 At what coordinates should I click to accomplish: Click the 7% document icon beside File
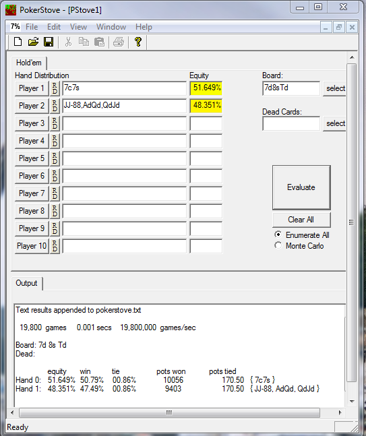pyautogui.click(x=16, y=27)
